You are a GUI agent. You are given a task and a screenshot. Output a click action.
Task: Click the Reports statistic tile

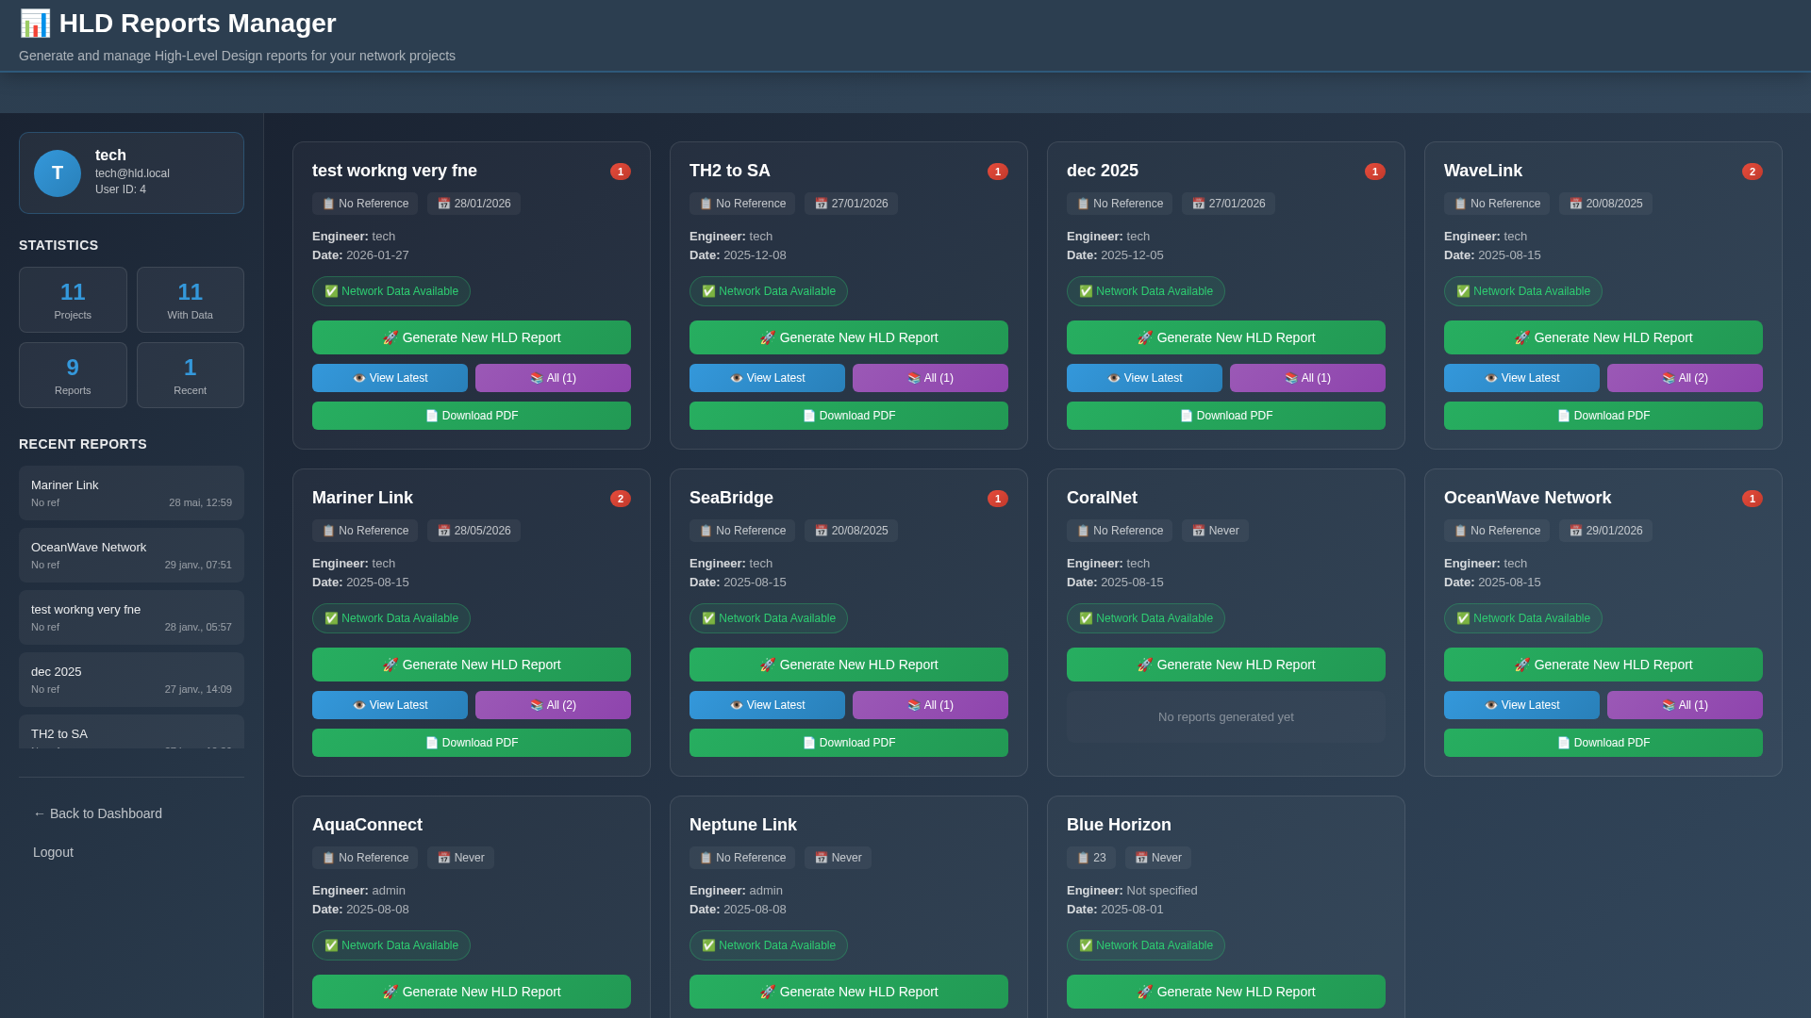[73, 375]
